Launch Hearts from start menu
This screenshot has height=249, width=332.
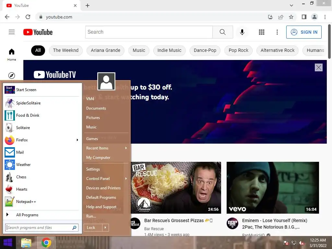click(42, 189)
